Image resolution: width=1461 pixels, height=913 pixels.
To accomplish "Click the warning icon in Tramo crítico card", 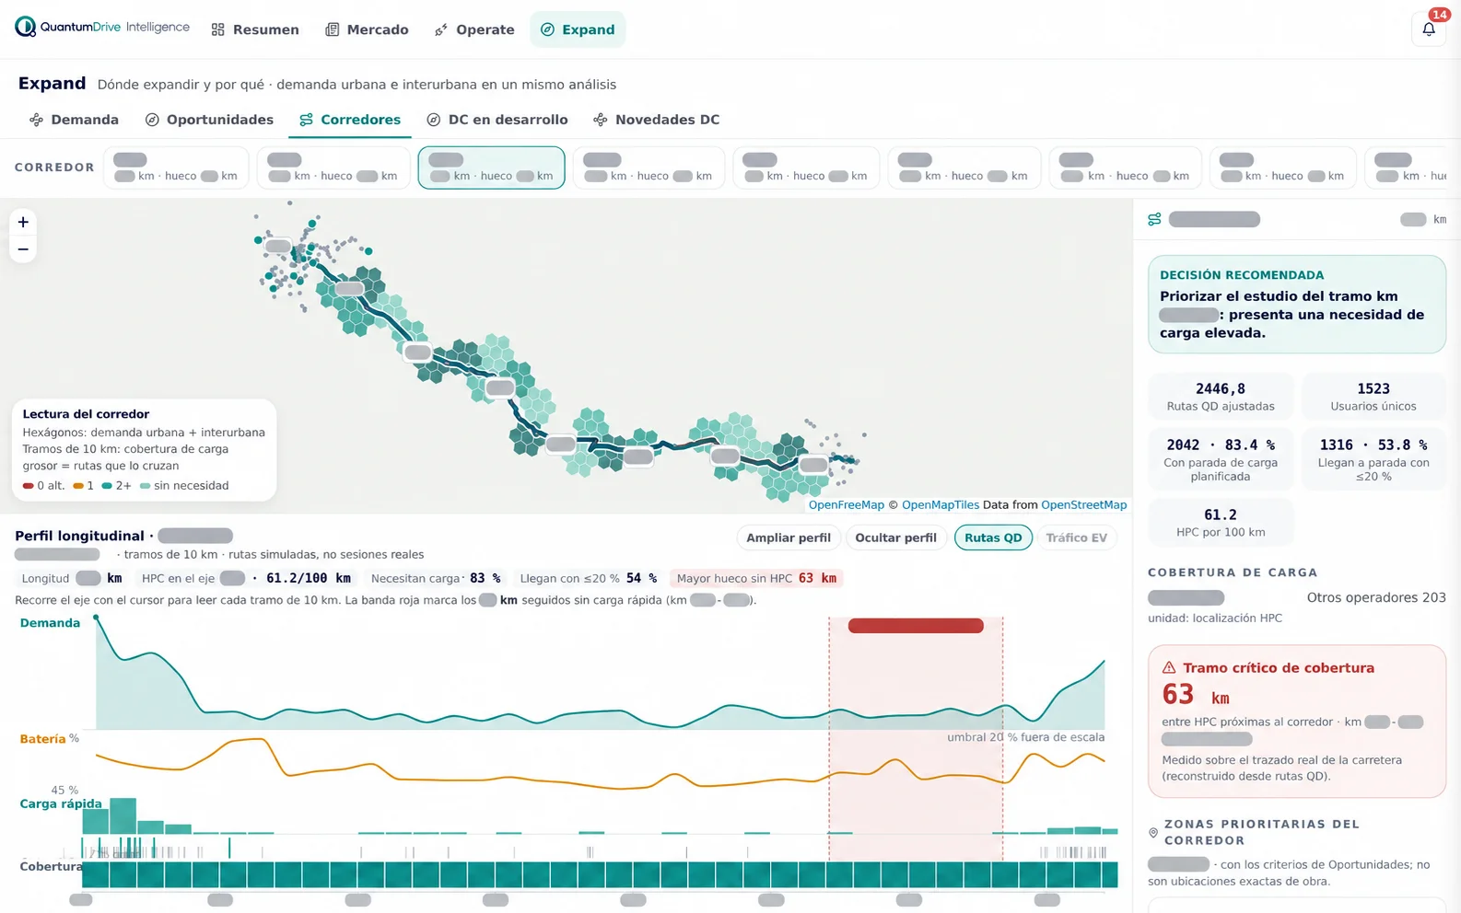I will (1169, 667).
